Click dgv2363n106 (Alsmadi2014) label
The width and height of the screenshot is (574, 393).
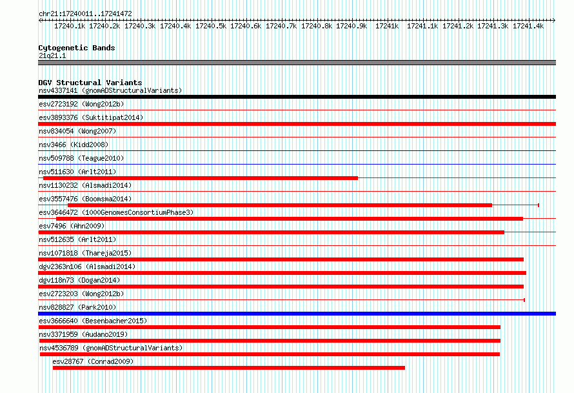(87, 267)
